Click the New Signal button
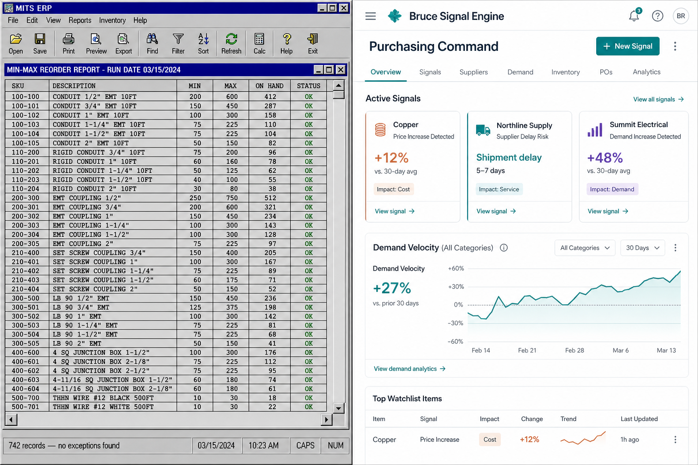 tap(628, 46)
